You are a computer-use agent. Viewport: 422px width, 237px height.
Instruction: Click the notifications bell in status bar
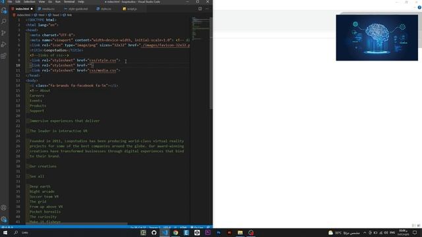208,227
